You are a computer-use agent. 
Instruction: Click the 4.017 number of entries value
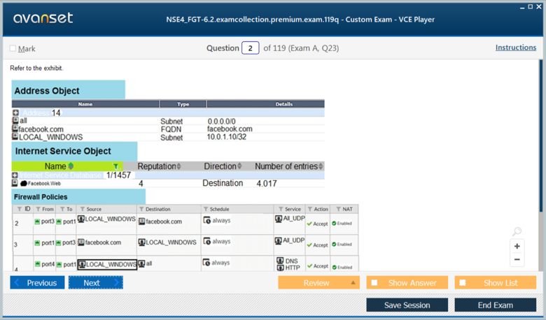coord(267,184)
